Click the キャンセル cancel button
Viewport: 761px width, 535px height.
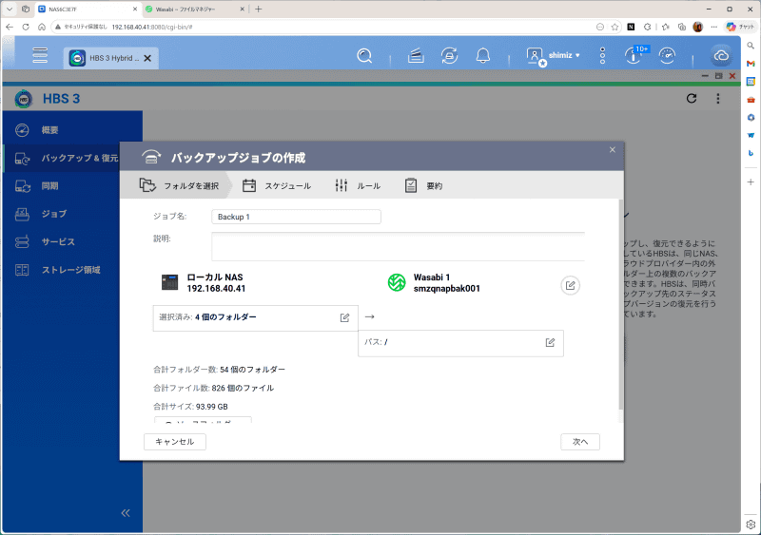coord(175,442)
